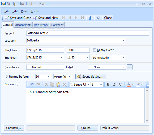Click the application icon in title bar
The image size is (154, 135).
pos(3,4)
